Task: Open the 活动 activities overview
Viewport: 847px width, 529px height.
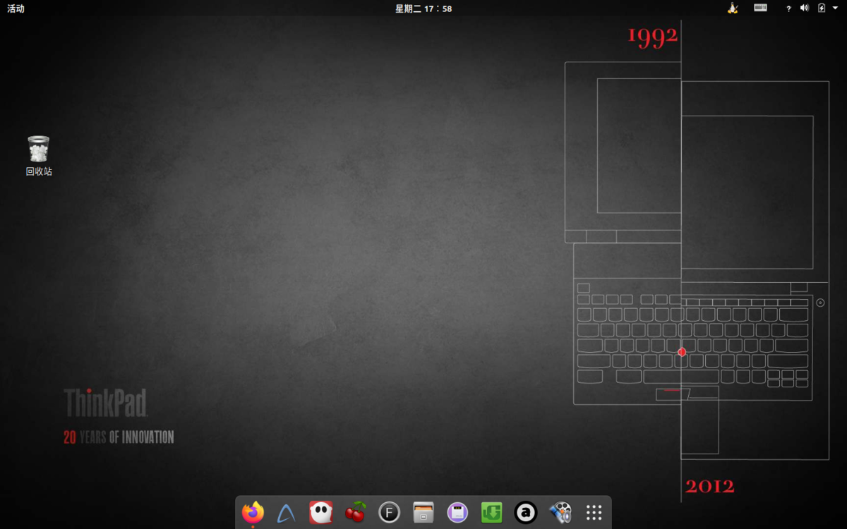Action: (16, 8)
